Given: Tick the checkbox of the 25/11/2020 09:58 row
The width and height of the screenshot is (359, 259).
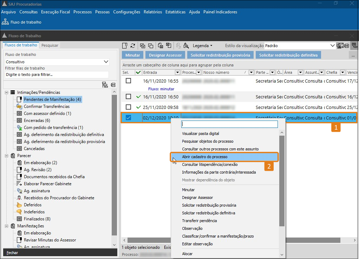Looking at the screenshot, I should pos(129,107).
